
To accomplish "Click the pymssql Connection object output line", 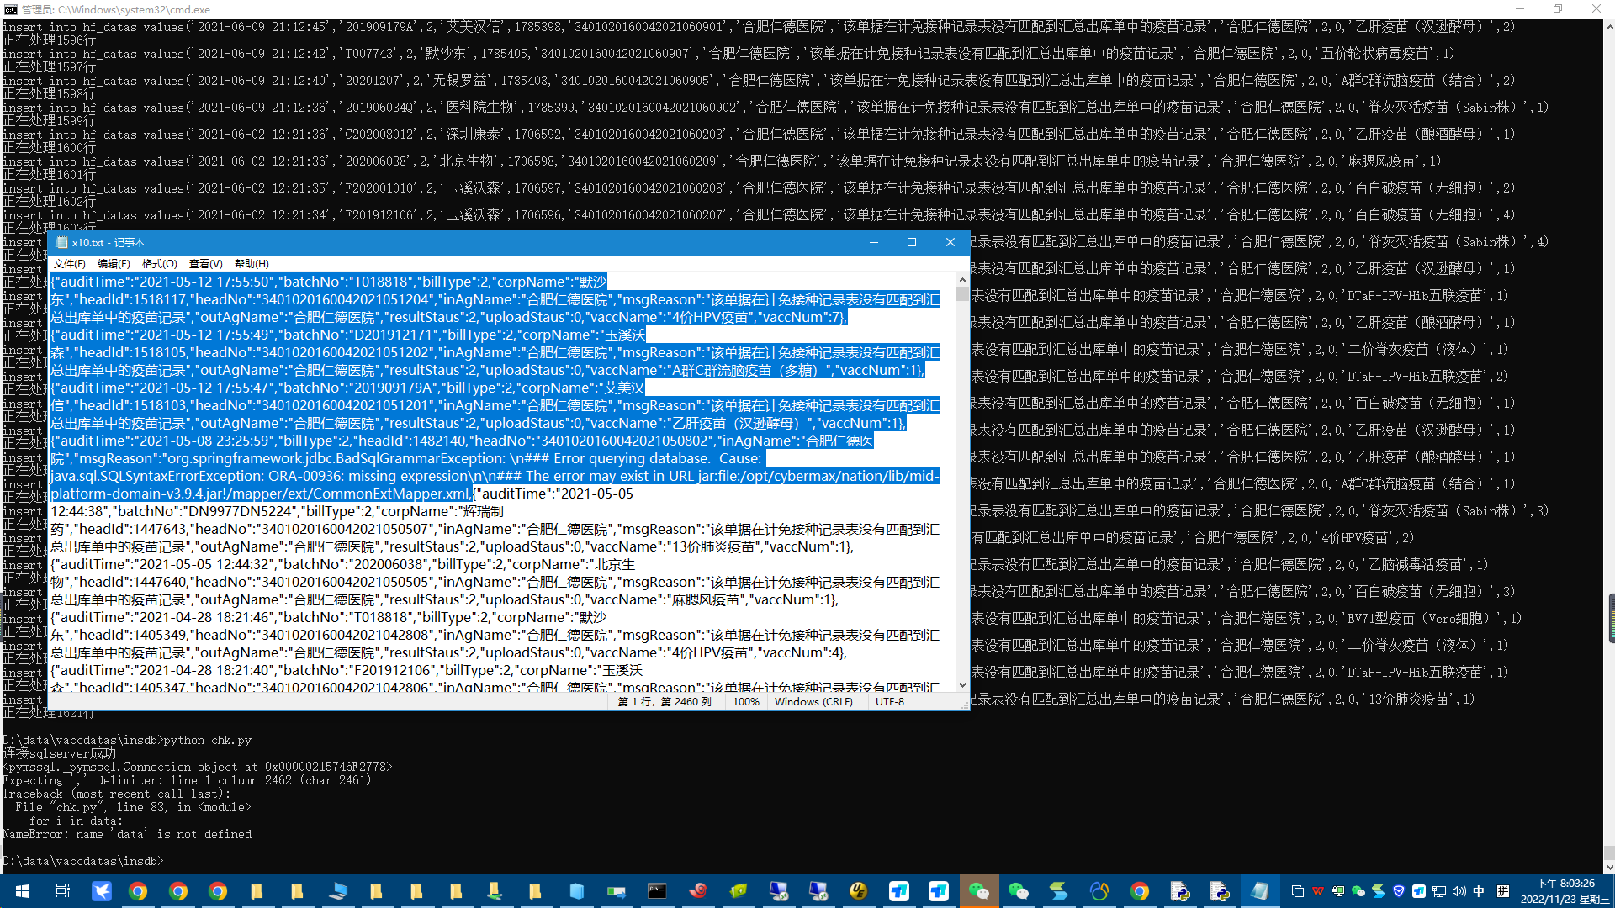I will coord(197,768).
